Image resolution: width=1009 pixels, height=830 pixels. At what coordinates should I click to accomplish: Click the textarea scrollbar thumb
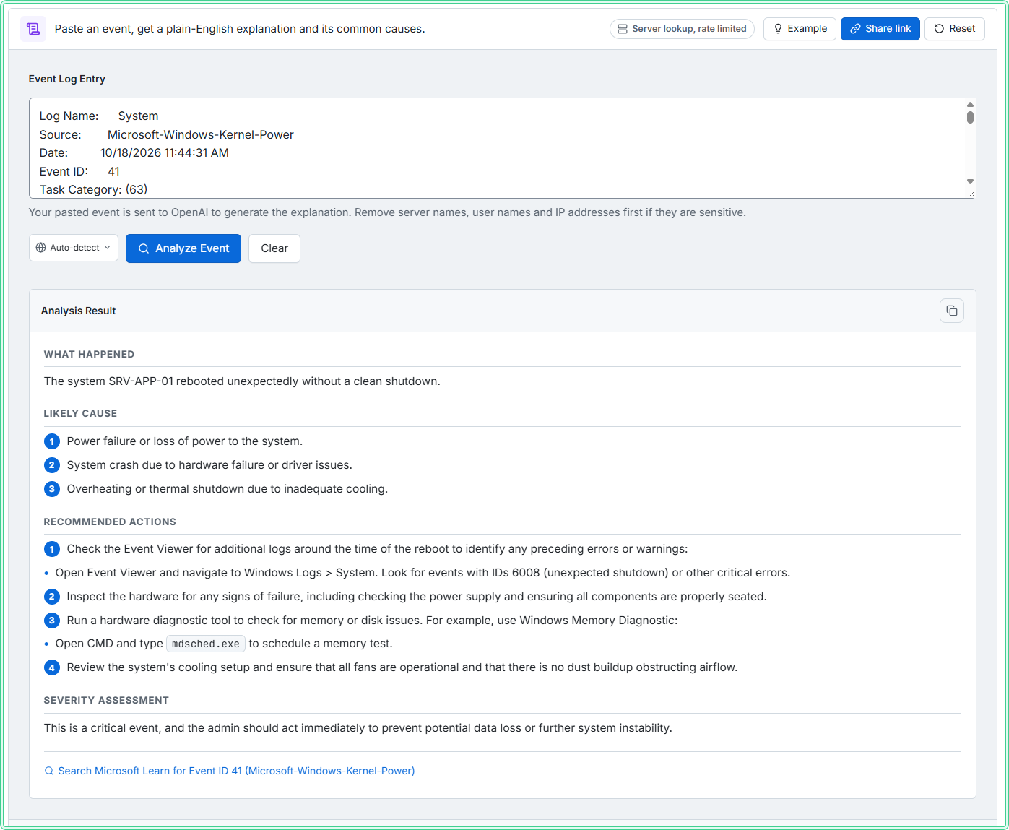pos(971,117)
